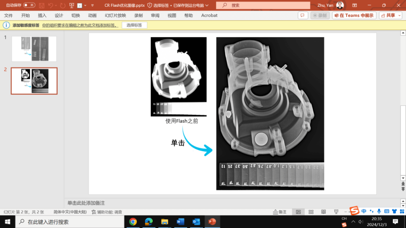Open the Slide Show ribbon tab
The image size is (406, 228).
point(115,15)
